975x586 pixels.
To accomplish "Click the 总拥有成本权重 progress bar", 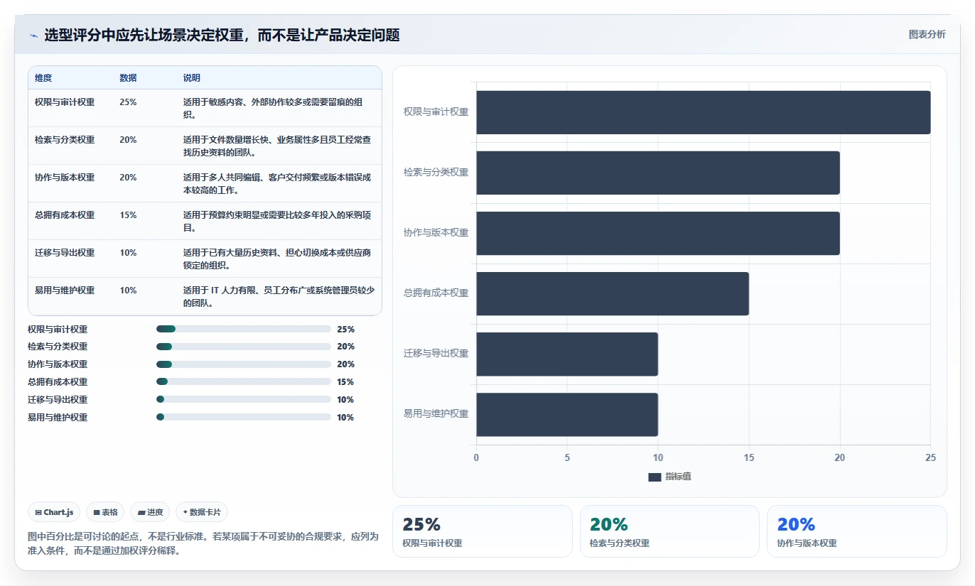I will pos(244,382).
